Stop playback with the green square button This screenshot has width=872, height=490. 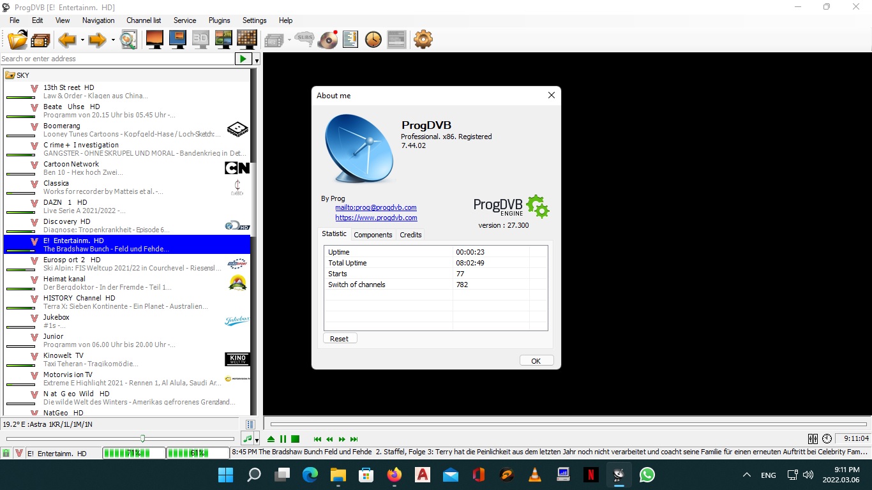tap(295, 439)
